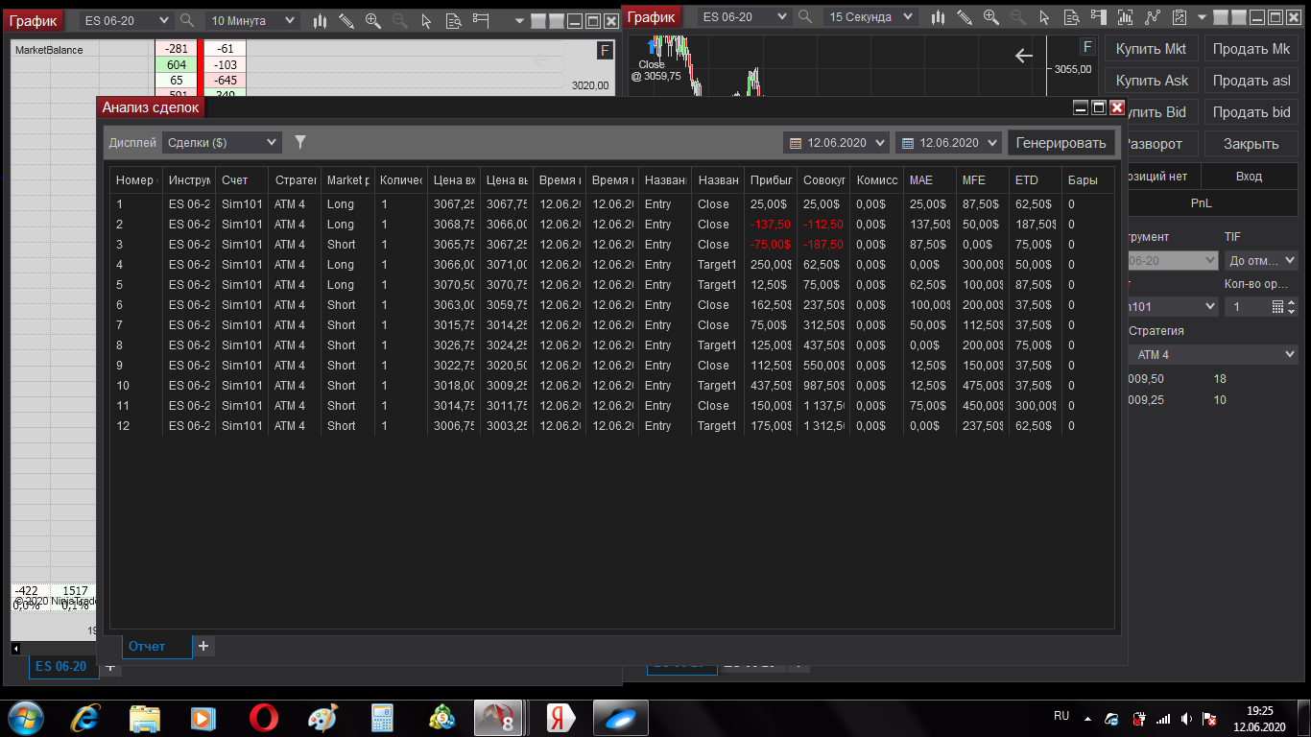Sort by the ETD column header
This screenshot has height=737, width=1311.
[1035, 180]
